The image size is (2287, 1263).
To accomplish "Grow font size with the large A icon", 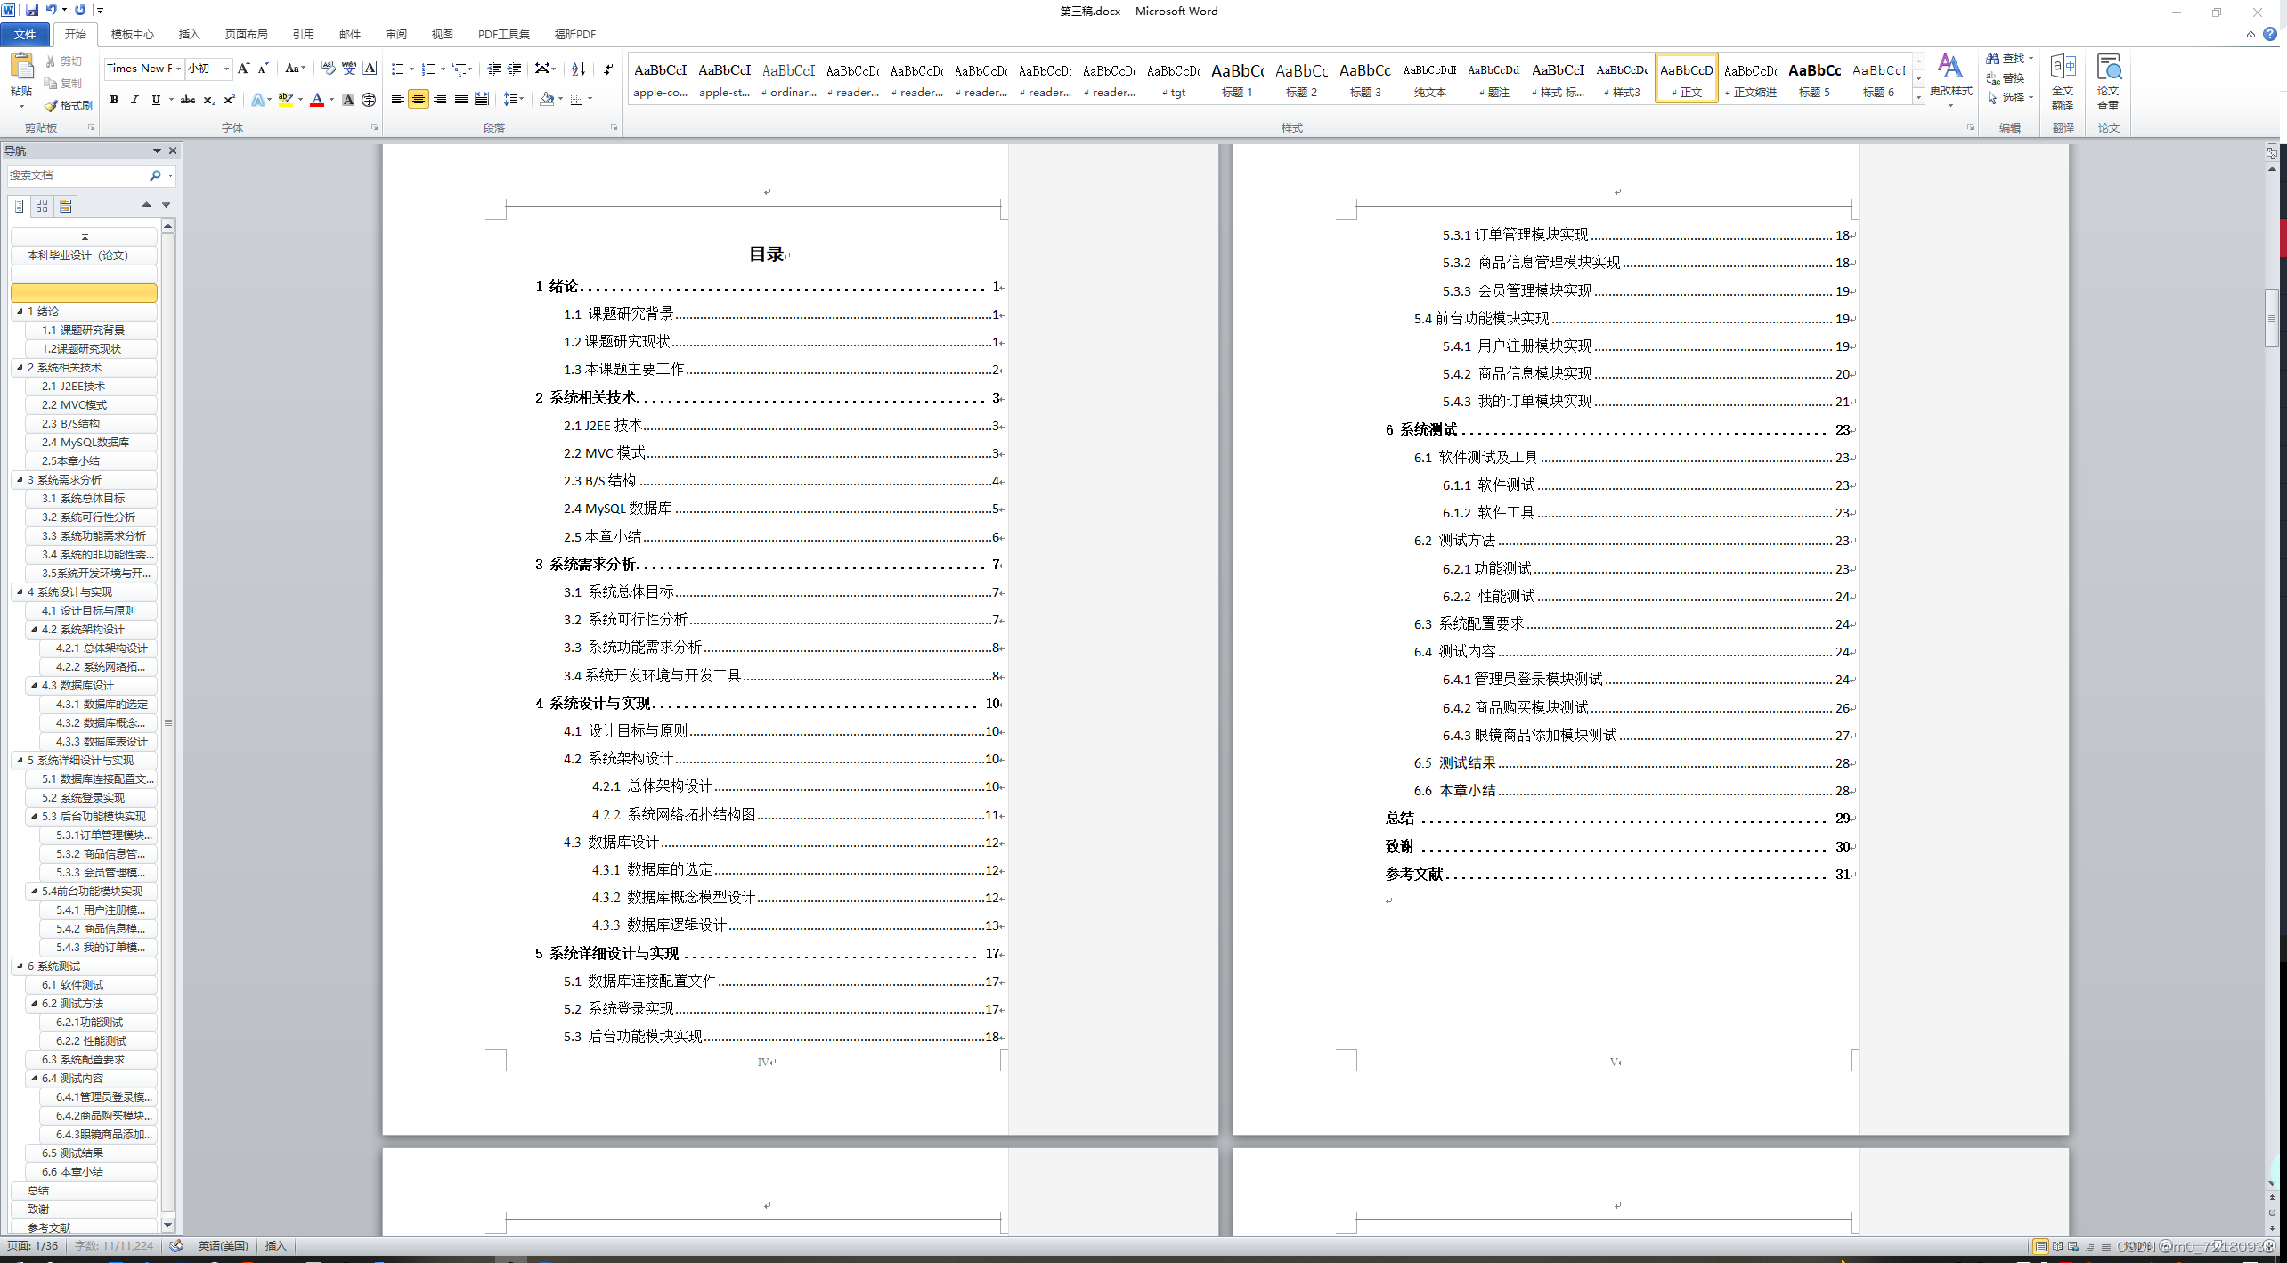I will [x=243, y=69].
